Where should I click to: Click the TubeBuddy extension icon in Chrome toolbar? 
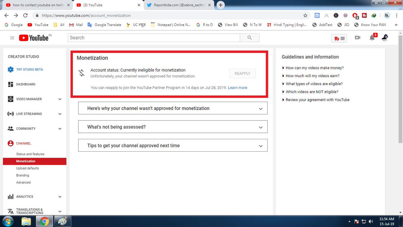coord(364,15)
